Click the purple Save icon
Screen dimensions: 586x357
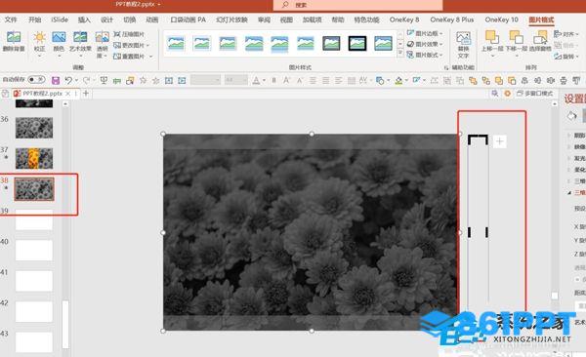56,81
